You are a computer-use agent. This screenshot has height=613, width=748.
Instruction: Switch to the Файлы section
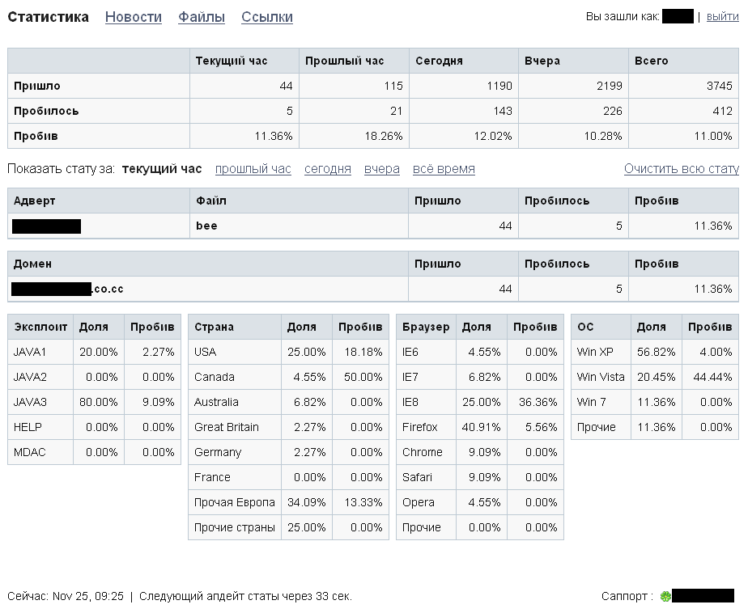click(202, 17)
